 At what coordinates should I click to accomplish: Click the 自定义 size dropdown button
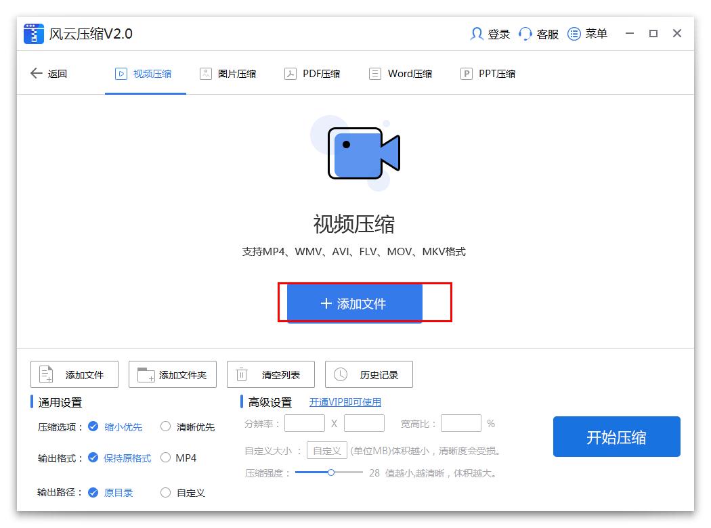point(326,449)
